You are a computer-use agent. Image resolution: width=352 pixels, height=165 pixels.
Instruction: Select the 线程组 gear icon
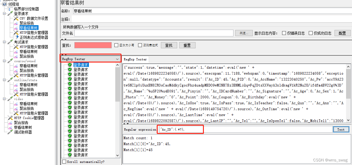[4, 4]
